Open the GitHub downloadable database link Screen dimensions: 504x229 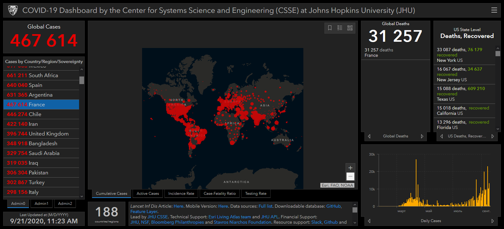pos(334,206)
